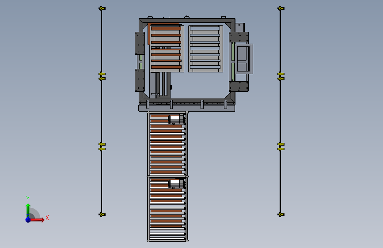This screenshot has height=248, width=383.
Task: Select the lower right dark mounting plate
Action: [239, 86]
